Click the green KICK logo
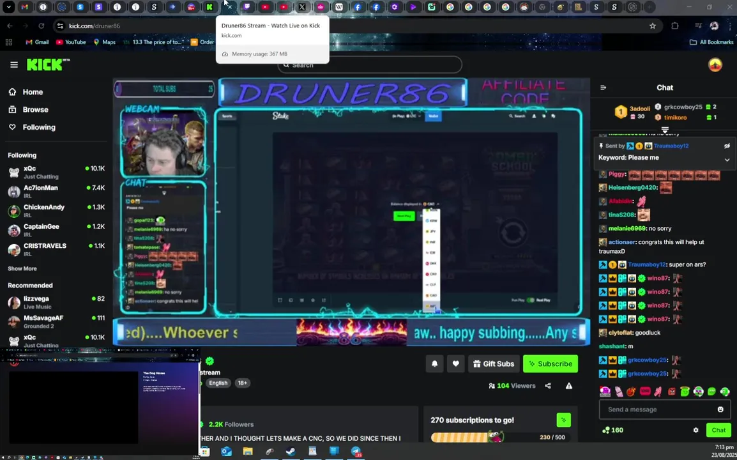Image resolution: width=737 pixels, height=460 pixels. coord(48,65)
